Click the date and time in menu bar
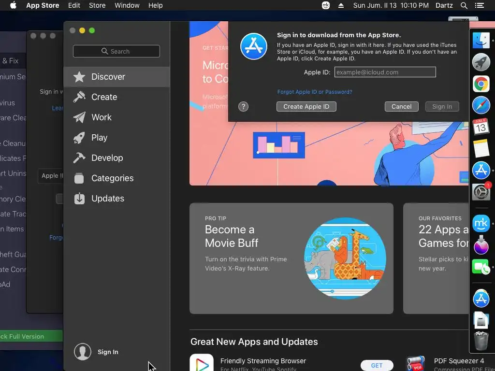Image resolution: width=495 pixels, height=371 pixels. point(391,5)
